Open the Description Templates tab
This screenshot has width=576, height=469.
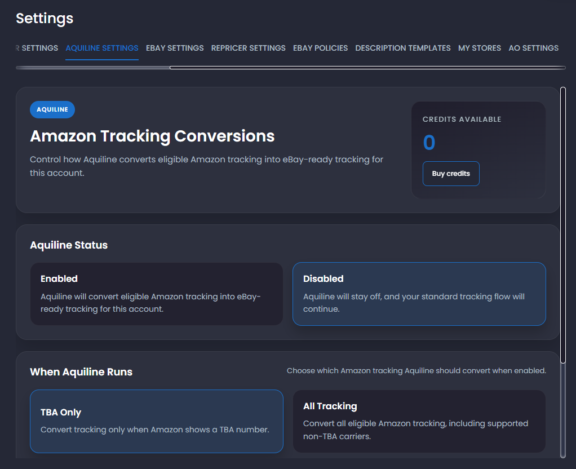pyautogui.click(x=402, y=48)
